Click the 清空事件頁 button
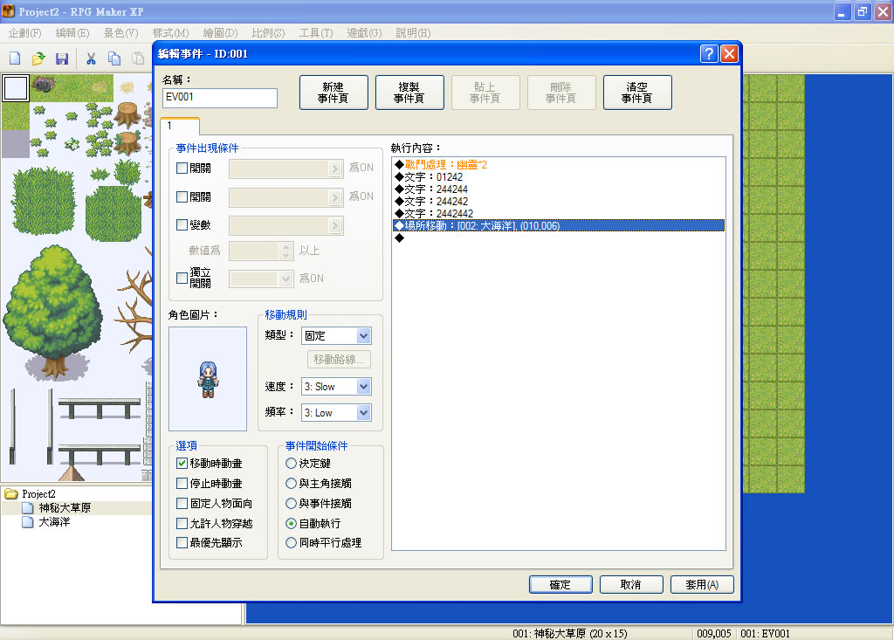The height and width of the screenshot is (640, 894). (x=637, y=93)
